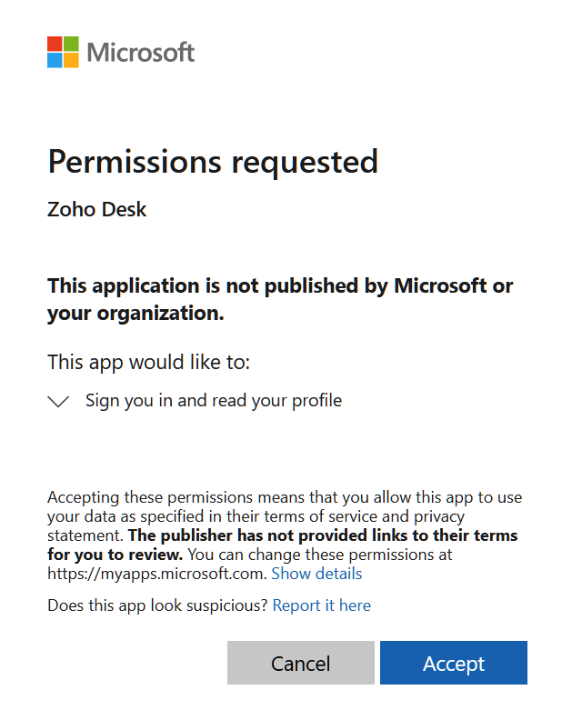
Task: Open the Show details link
Action: (x=316, y=574)
